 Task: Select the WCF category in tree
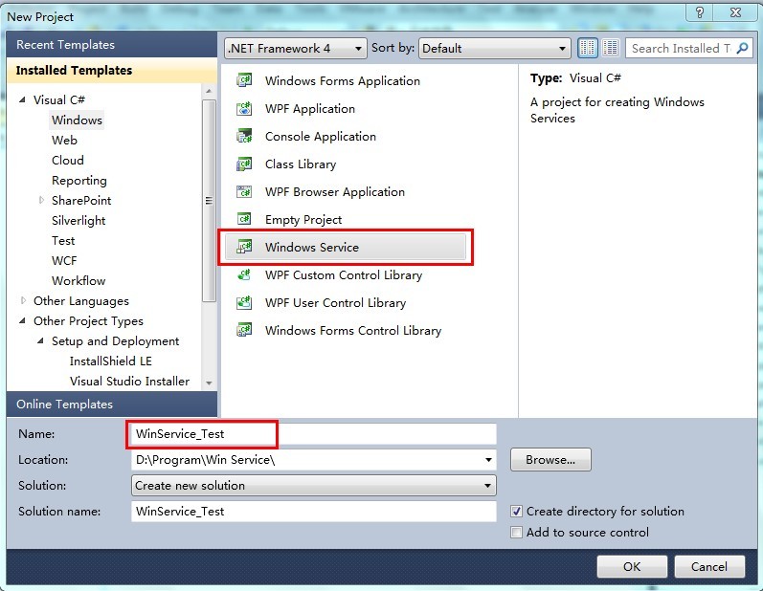(x=64, y=260)
